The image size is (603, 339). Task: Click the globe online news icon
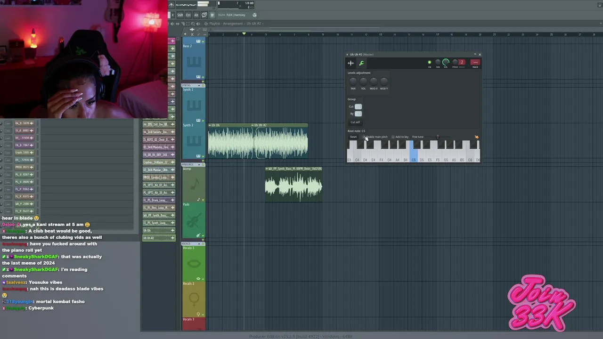(254, 15)
